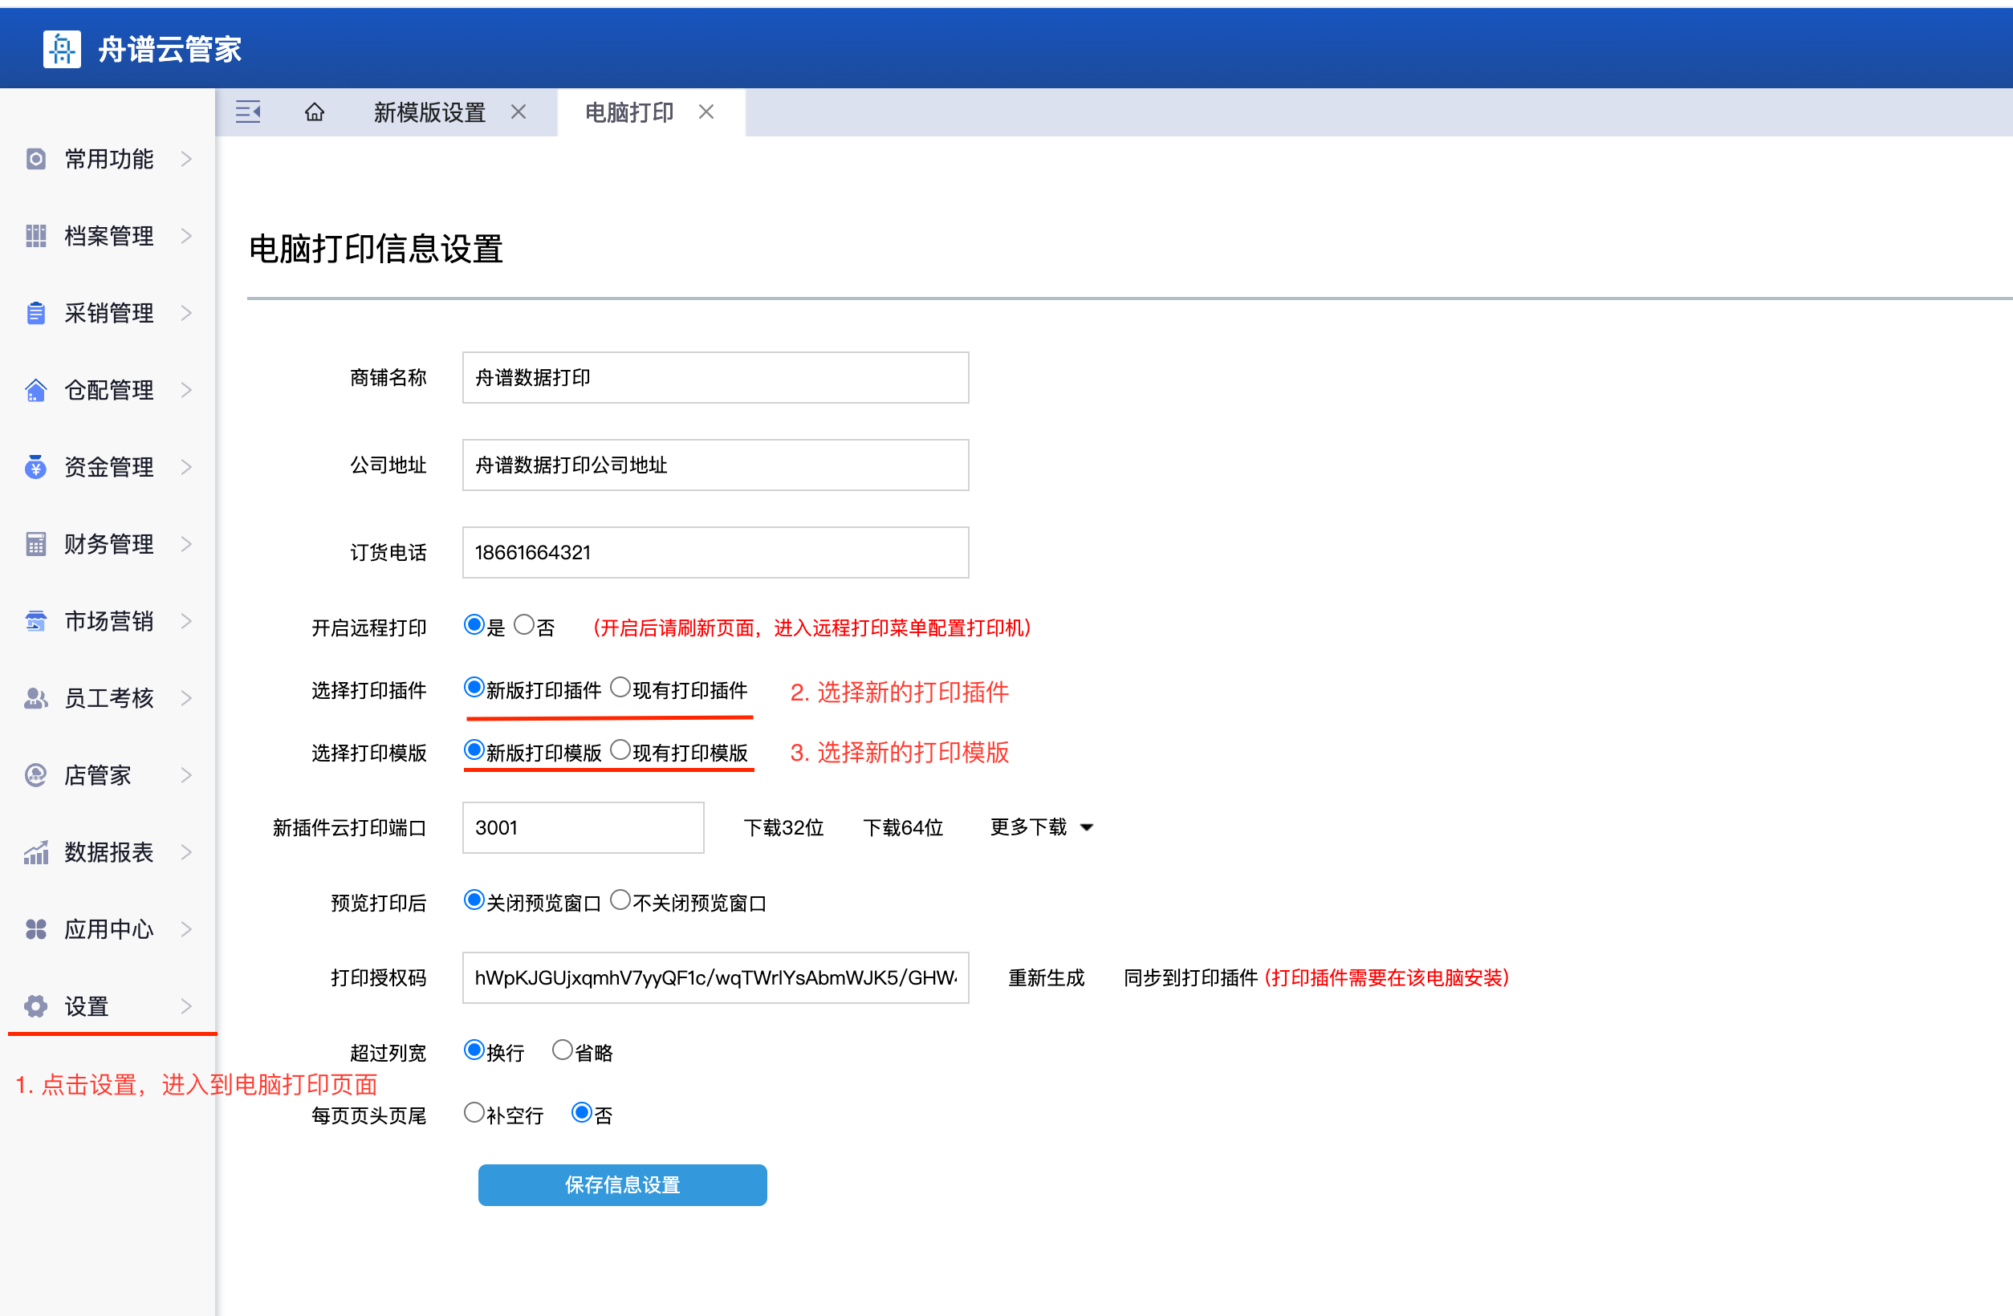
Task: Click the 市场营销 shop icon
Action: (x=35, y=621)
